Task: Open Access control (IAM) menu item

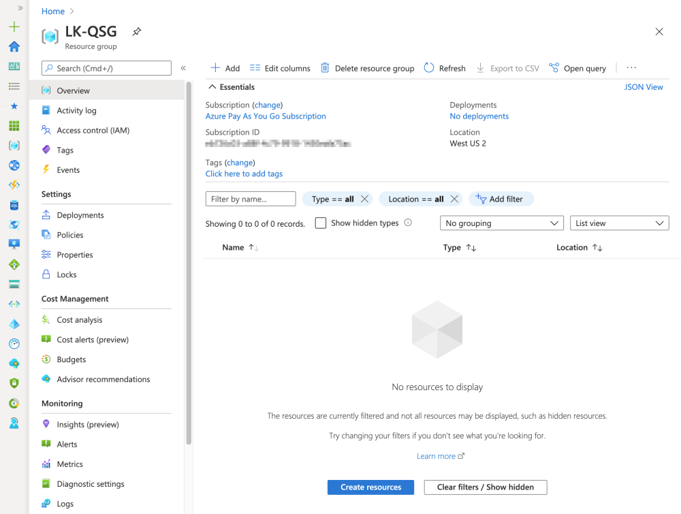Action: click(93, 130)
